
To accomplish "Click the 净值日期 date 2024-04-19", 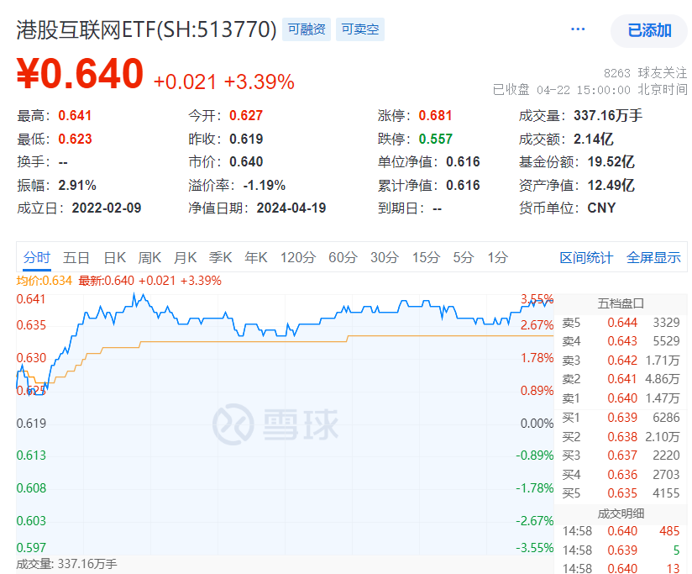I will [291, 208].
